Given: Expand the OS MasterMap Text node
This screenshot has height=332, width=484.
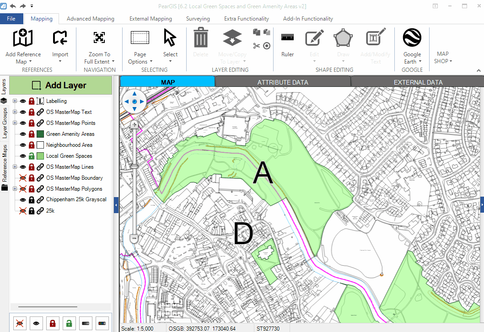Looking at the screenshot, I should point(15,112).
